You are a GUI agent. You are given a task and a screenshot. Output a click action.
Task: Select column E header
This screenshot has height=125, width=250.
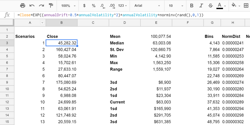coord(156,23)
